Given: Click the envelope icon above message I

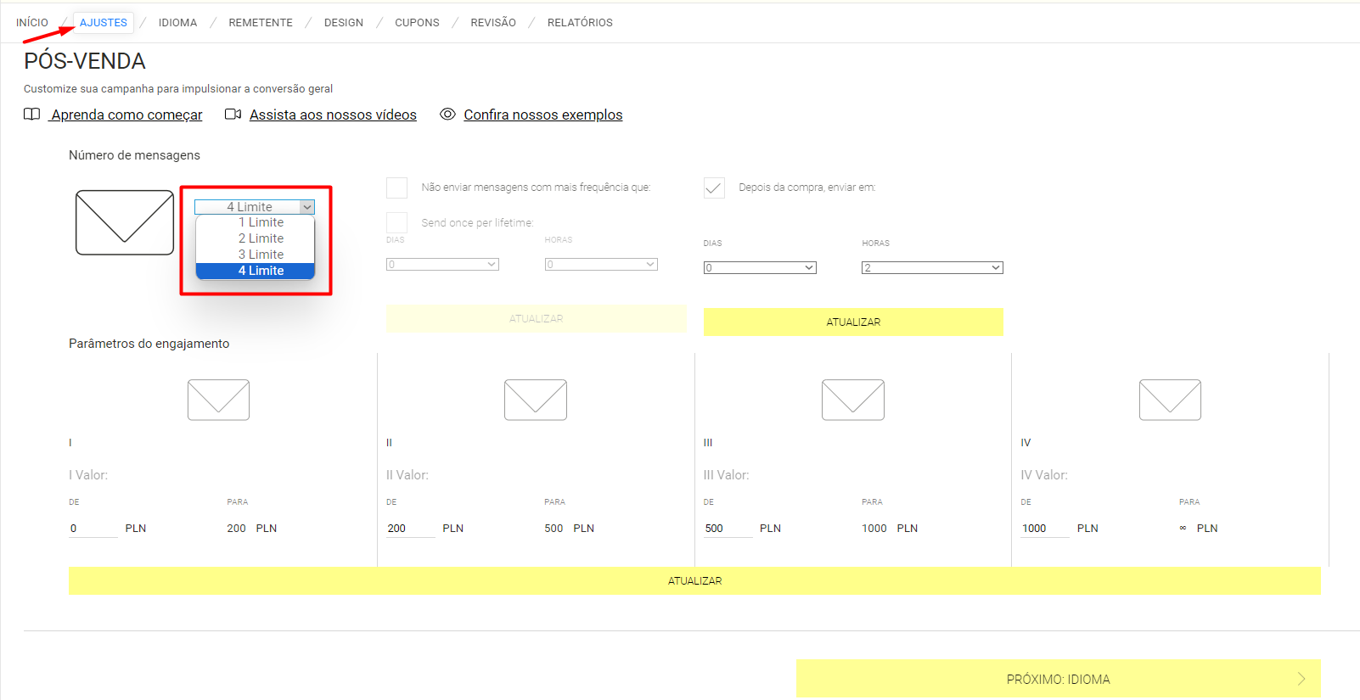Looking at the screenshot, I should click(x=218, y=400).
